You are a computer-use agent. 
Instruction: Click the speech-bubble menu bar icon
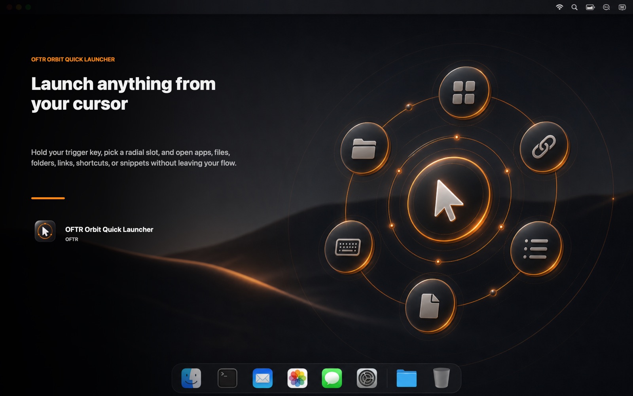click(606, 7)
